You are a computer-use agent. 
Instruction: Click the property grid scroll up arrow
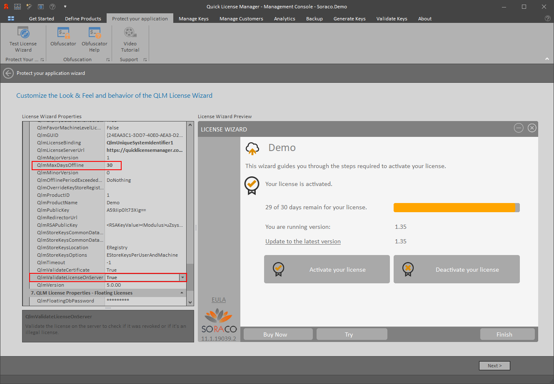pyautogui.click(x=190, y=125)
